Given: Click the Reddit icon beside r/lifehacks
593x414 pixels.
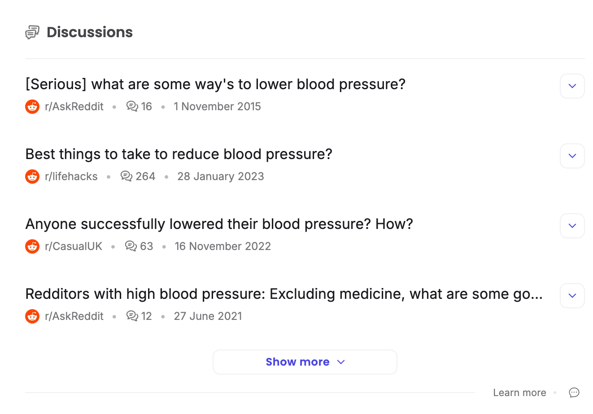Looking at the screenshot, I should [x=32, y=177].
